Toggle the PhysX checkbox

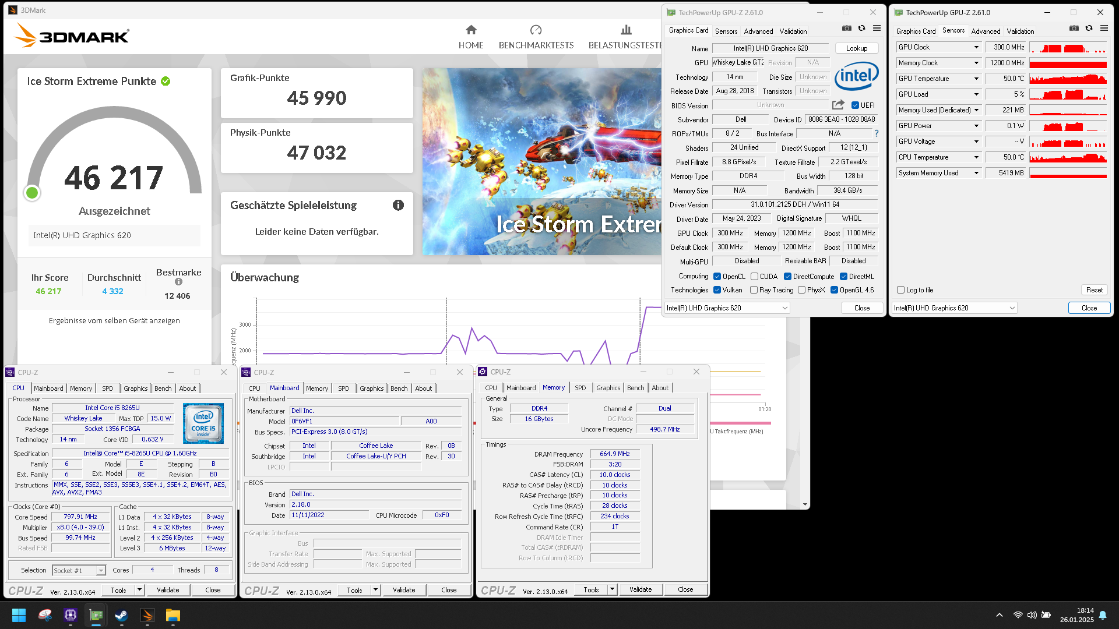[801, 290]
